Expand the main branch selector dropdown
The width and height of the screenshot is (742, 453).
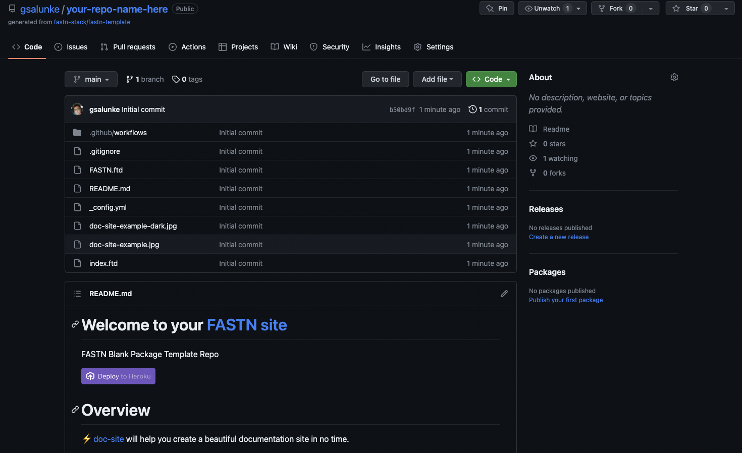[91, 79]
